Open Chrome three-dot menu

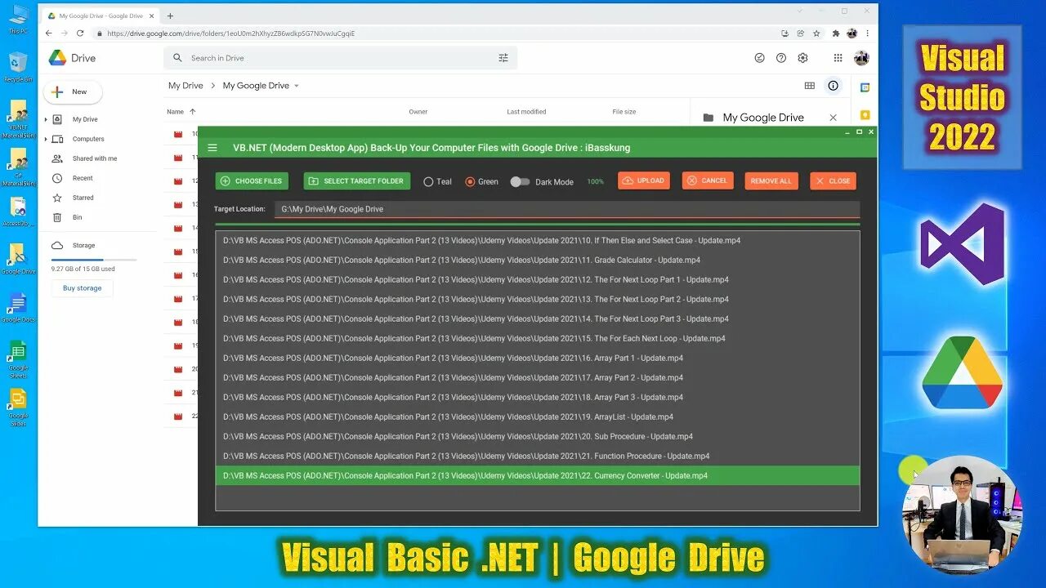[867, 33]
